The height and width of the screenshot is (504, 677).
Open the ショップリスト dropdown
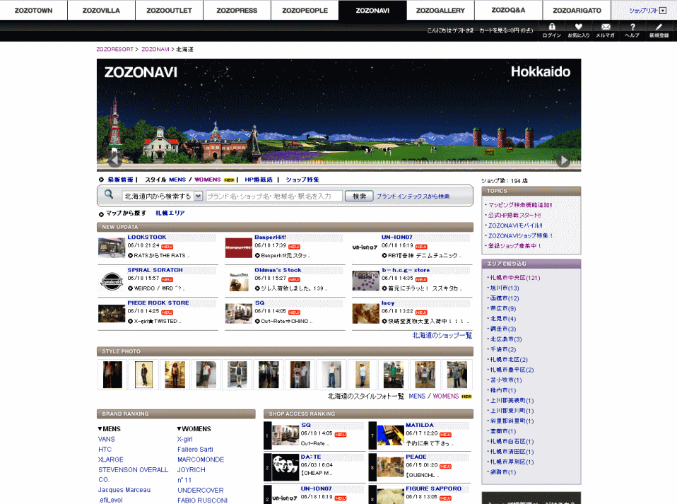pyautogui.click(x=647, y=11)
